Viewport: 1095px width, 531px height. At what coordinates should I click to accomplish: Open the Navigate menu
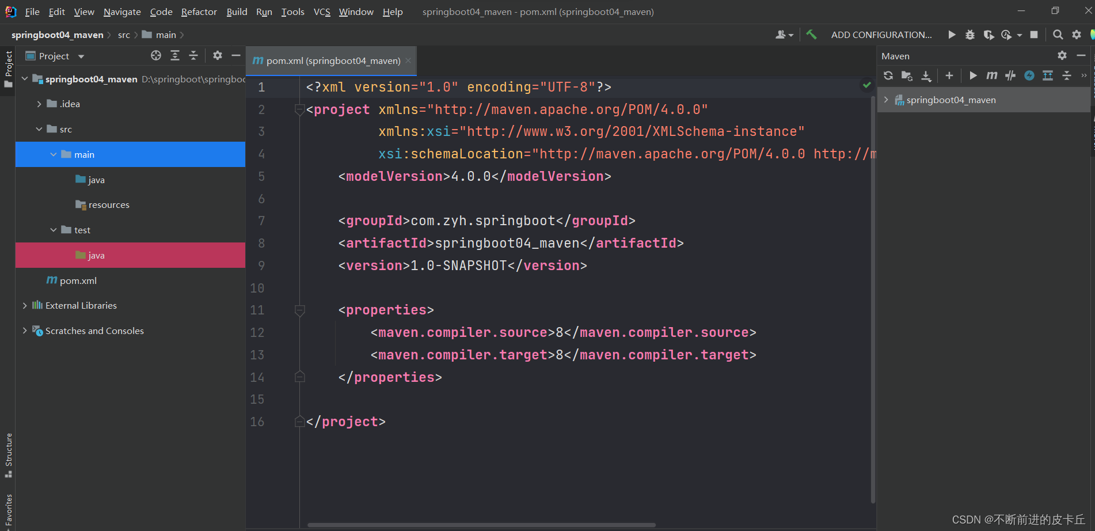tap(122, 12)
